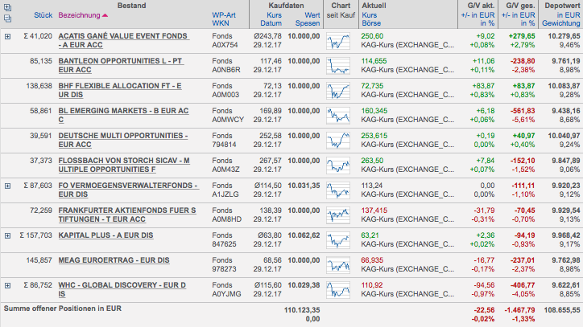Sort by Gewichtung header
Screen dimensions: 583x327
pos(560,23)
